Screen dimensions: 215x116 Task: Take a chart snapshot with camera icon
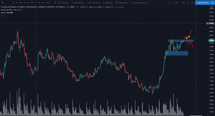pos(193,3)
